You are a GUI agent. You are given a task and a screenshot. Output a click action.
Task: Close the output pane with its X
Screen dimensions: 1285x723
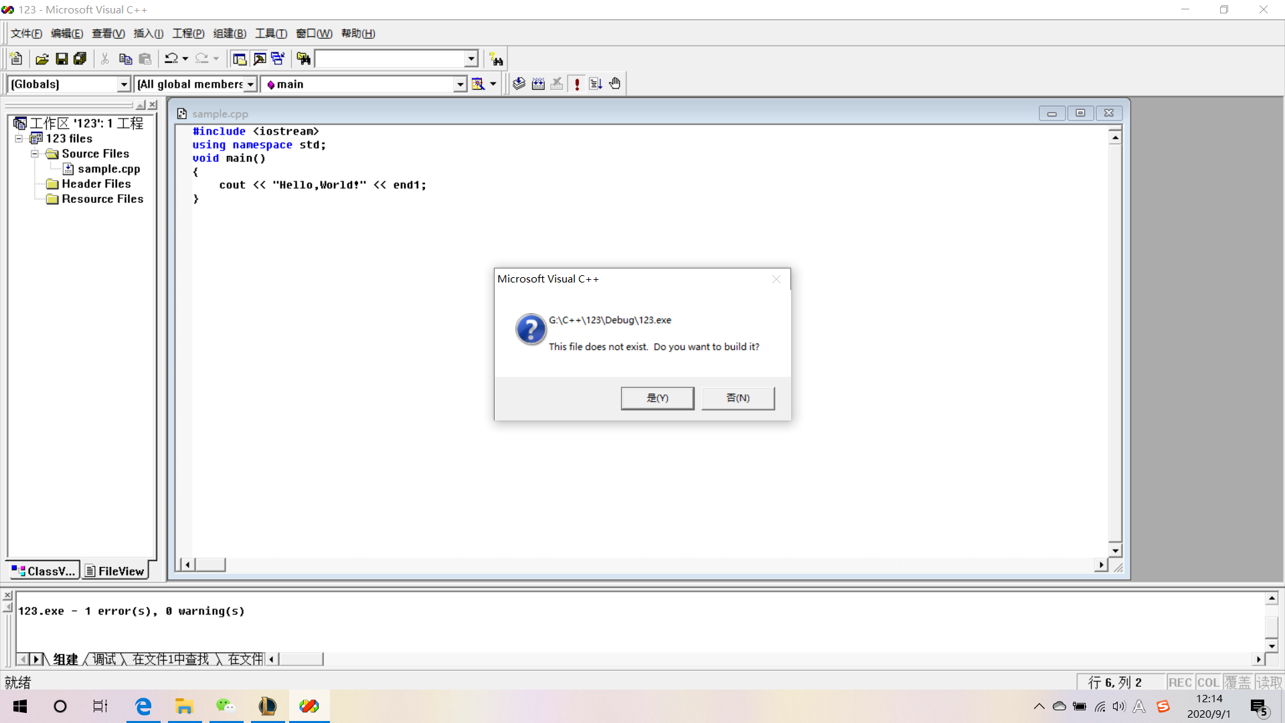pos(7,595)
